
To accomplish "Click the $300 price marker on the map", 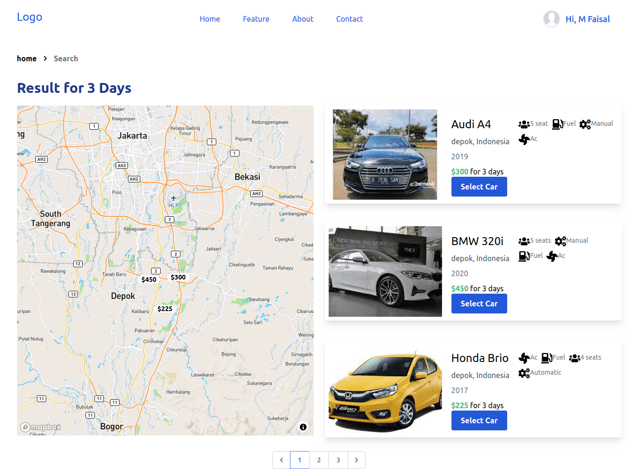I will (x=178, y=277).
